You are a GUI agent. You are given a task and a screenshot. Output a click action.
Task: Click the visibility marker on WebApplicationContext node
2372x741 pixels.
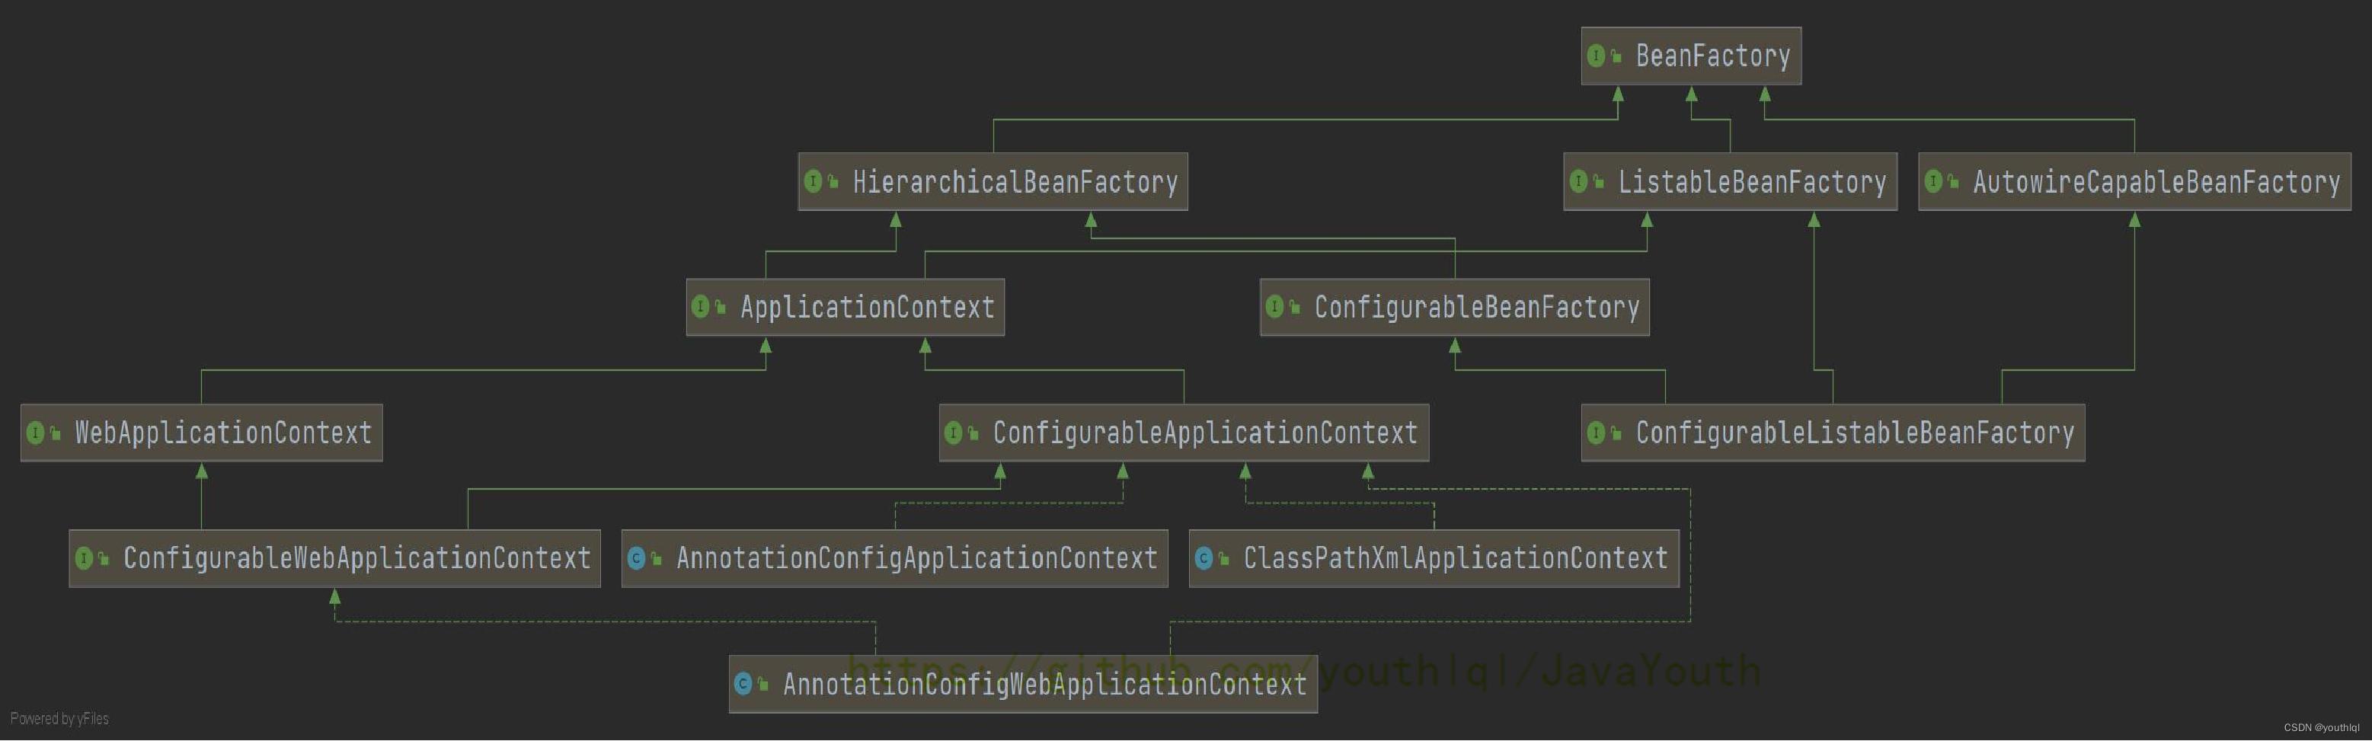(56, 433)
